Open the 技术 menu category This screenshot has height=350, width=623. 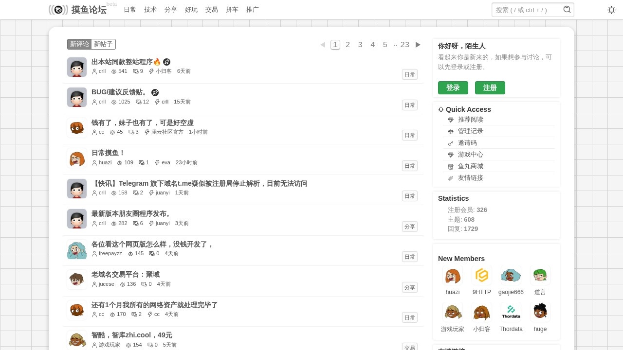click(150, 10)
